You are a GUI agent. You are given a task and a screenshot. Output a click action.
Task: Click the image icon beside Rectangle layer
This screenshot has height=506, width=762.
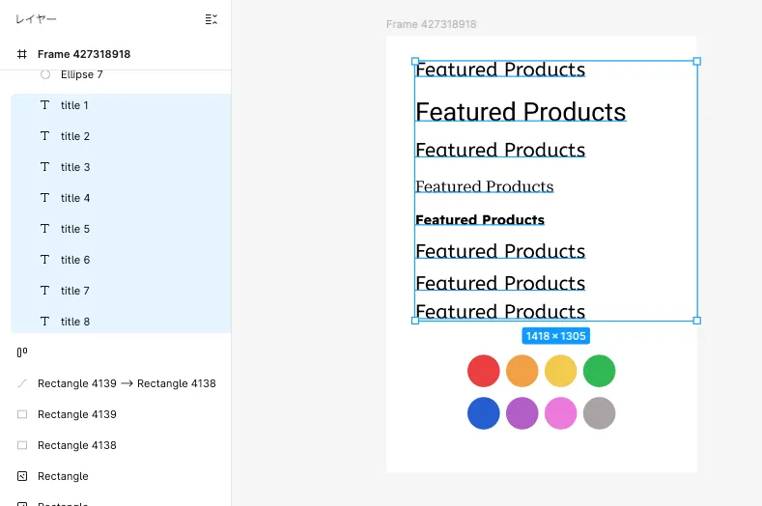(22, 476)
